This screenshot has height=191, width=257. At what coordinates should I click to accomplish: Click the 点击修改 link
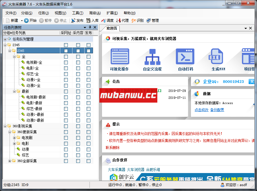click(x=201, y=110)
